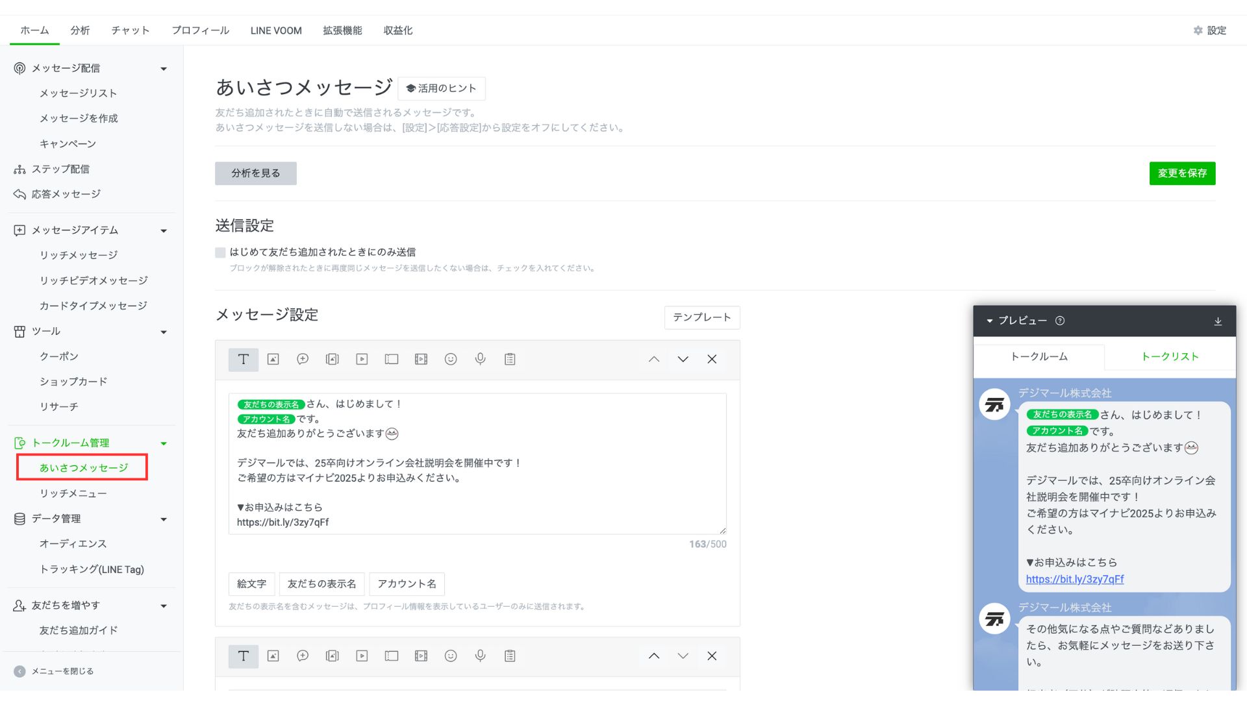The image size is (1247, 701).
Task: Choose the photo icon in second message toolbar
Action: pos(273,656)
